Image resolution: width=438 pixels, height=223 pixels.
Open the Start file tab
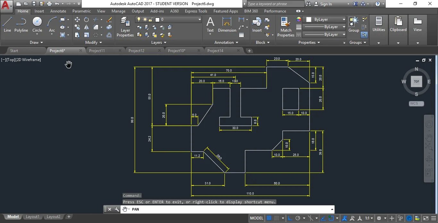[14, 50]
